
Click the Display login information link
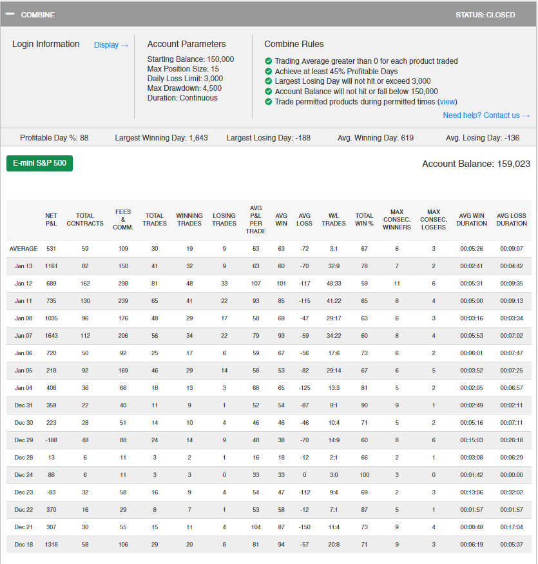point(111,45)
